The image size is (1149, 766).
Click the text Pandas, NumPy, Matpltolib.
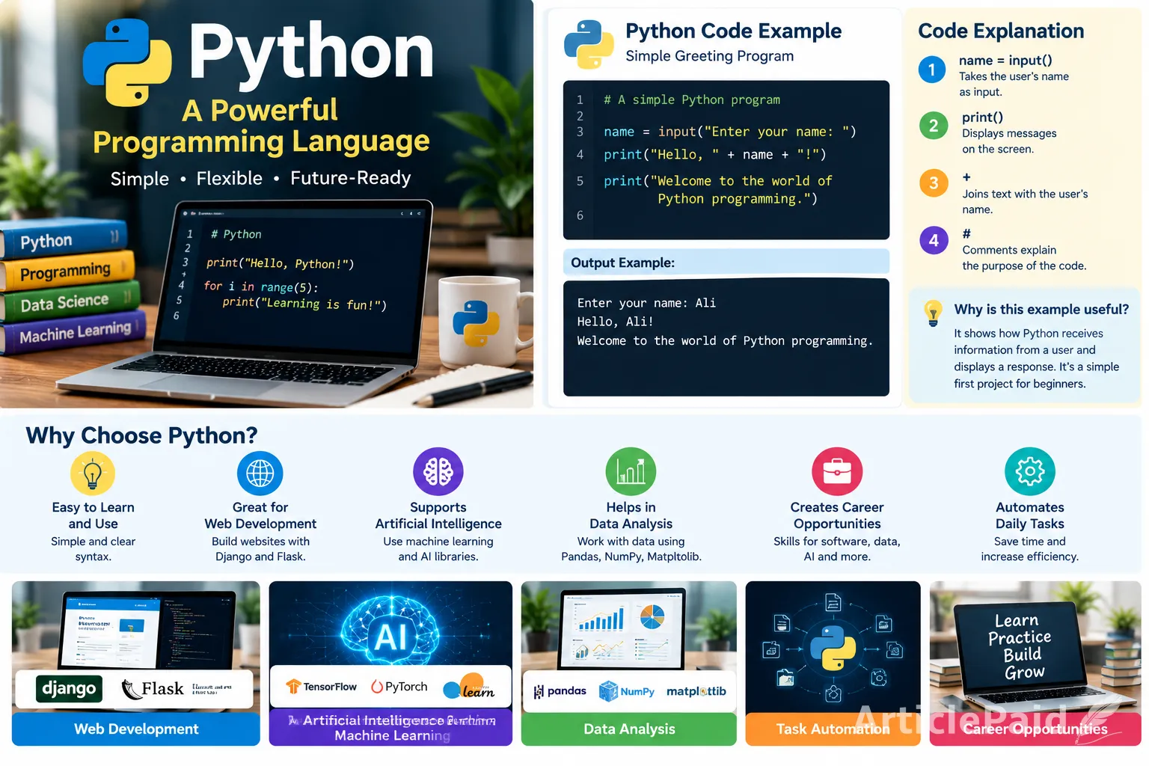(631, 557)
